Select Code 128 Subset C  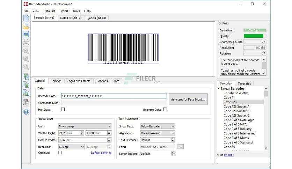236,115
